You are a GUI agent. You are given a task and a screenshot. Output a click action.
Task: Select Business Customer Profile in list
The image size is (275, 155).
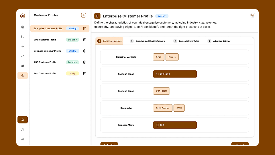coord(47,51)
